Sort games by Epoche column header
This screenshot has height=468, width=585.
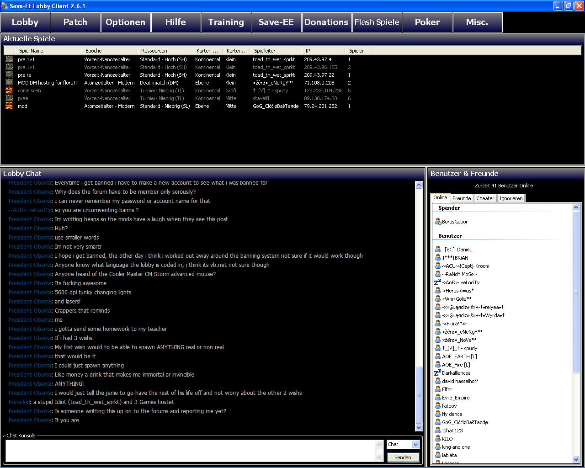tap(110, 51)
